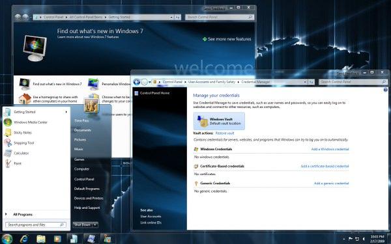Open help in Credential Manager window
Viewport: 391px width, 244px height.
click(x=386, y=90)
